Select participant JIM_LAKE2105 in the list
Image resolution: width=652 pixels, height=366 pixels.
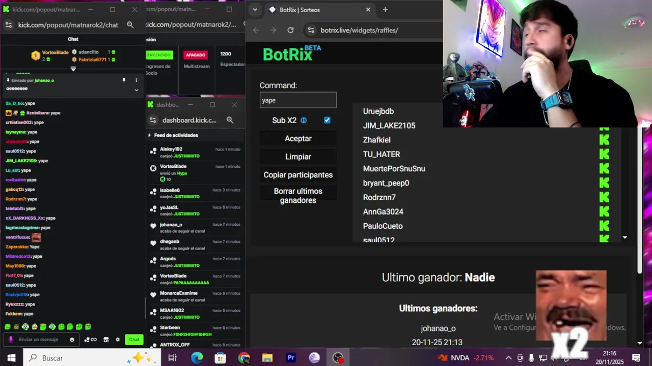coord(389,126)
